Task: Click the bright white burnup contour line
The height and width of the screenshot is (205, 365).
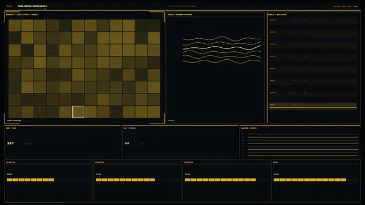Action: point(222,48)
